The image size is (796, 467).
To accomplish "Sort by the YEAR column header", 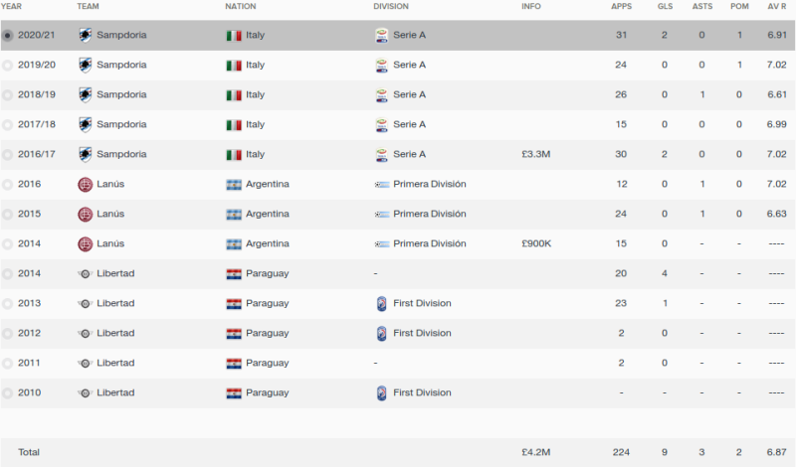I will (x=11, y=7).
